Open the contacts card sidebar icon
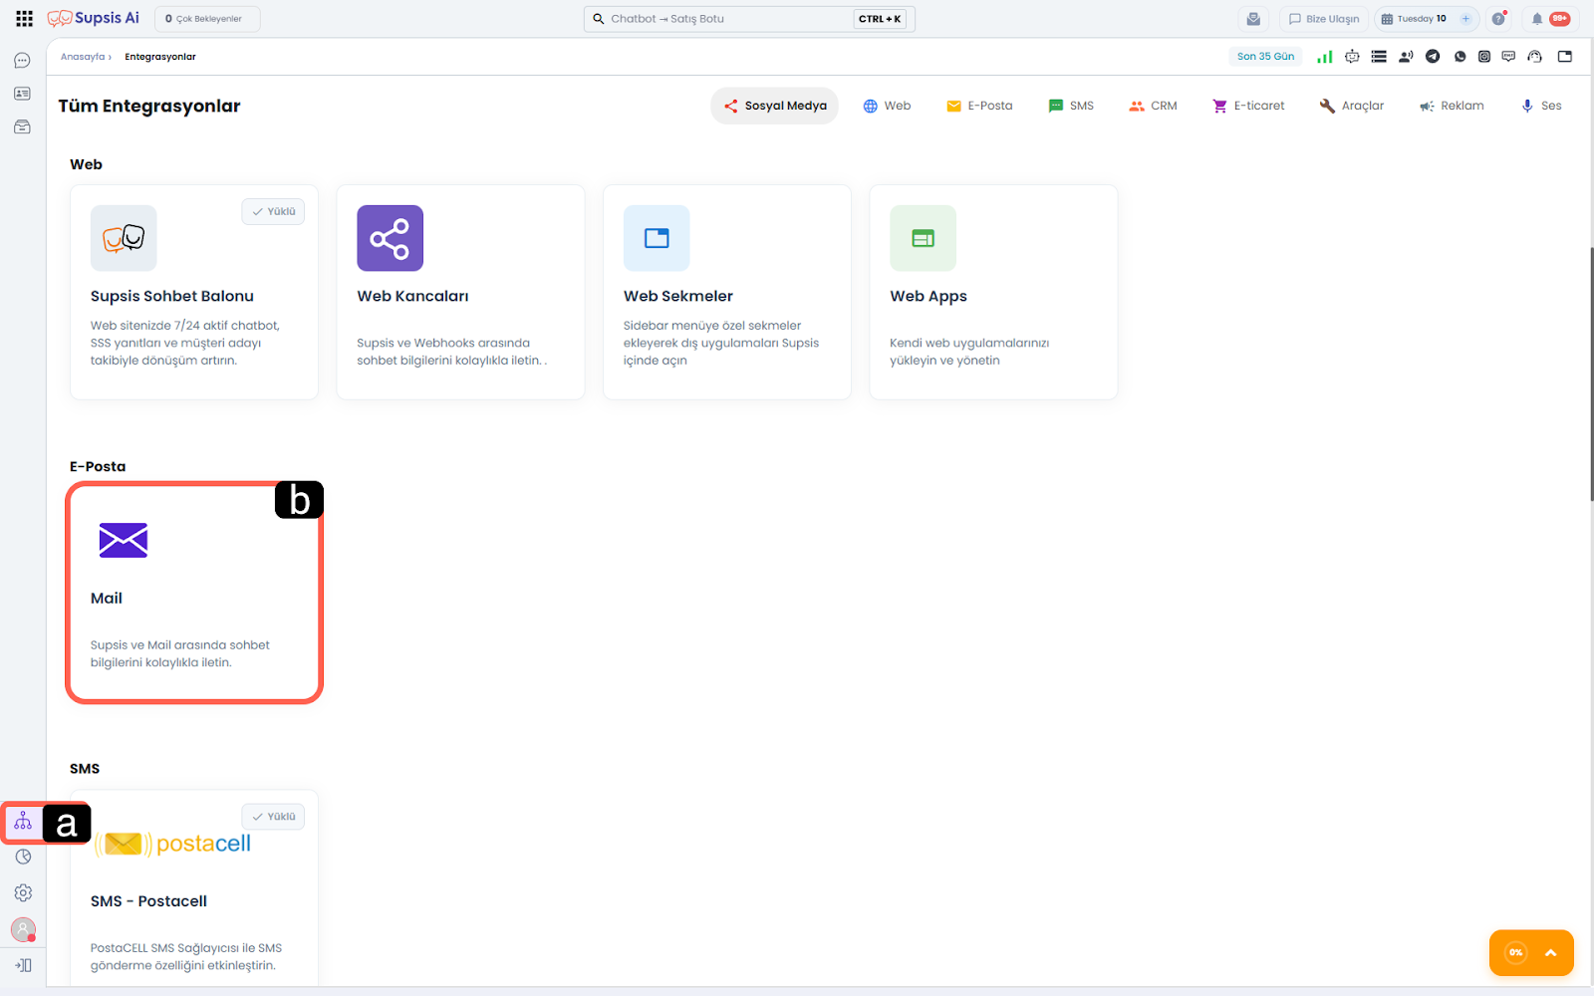Screen dimensions: 1594x996 coord(22,94)
